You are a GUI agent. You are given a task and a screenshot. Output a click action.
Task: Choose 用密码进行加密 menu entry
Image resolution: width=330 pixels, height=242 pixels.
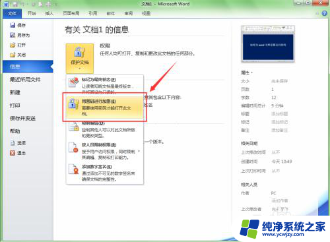(105, 107)
